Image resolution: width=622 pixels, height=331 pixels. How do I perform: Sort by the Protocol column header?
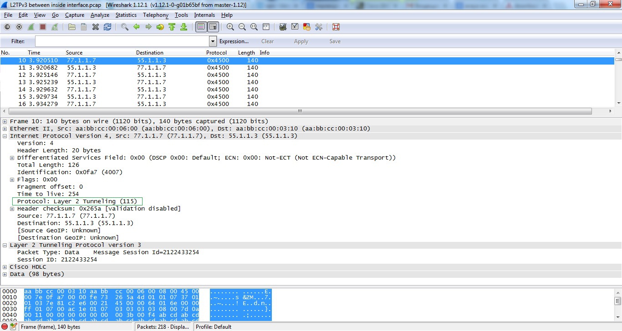[216, 53]
